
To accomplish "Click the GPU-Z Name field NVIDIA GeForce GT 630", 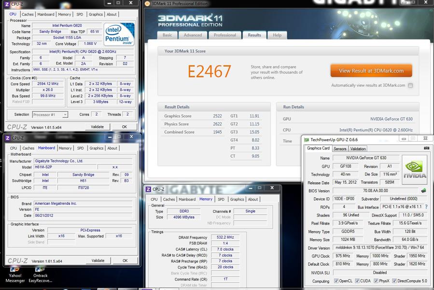I will (366, 158).
